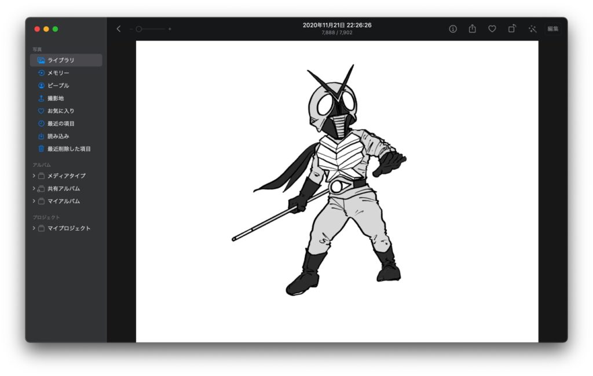Click the Memories icon in sidebar
This screenshot has height=376, width=593.
pos(41,73)
